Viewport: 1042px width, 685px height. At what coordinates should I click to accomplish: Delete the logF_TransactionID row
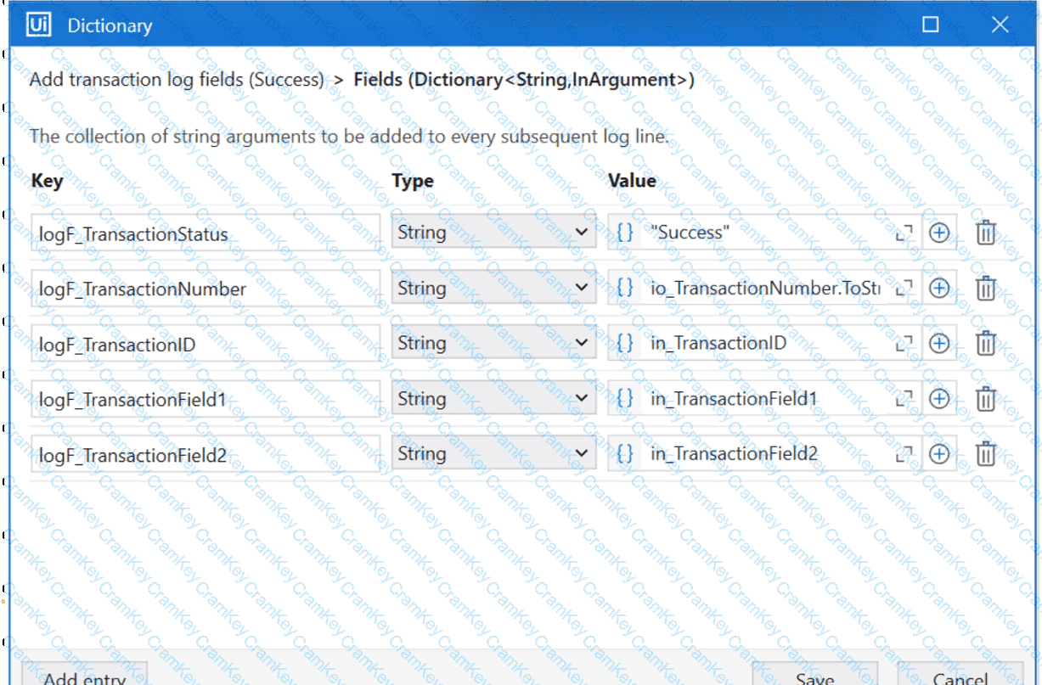(x=985, y=343)
